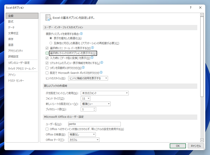Click the vertical scrollbar thumb

tap(202, 57)
